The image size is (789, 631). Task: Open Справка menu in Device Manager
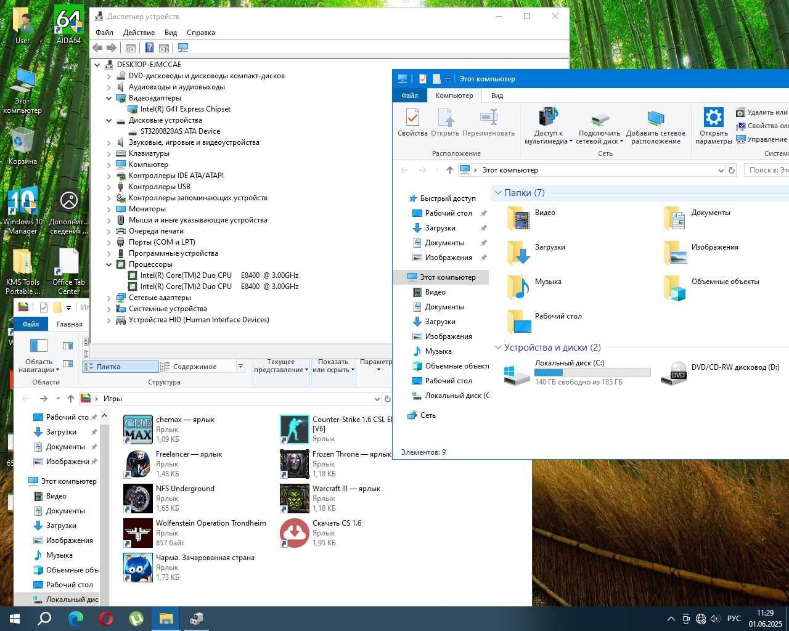[x=201, y=33]
